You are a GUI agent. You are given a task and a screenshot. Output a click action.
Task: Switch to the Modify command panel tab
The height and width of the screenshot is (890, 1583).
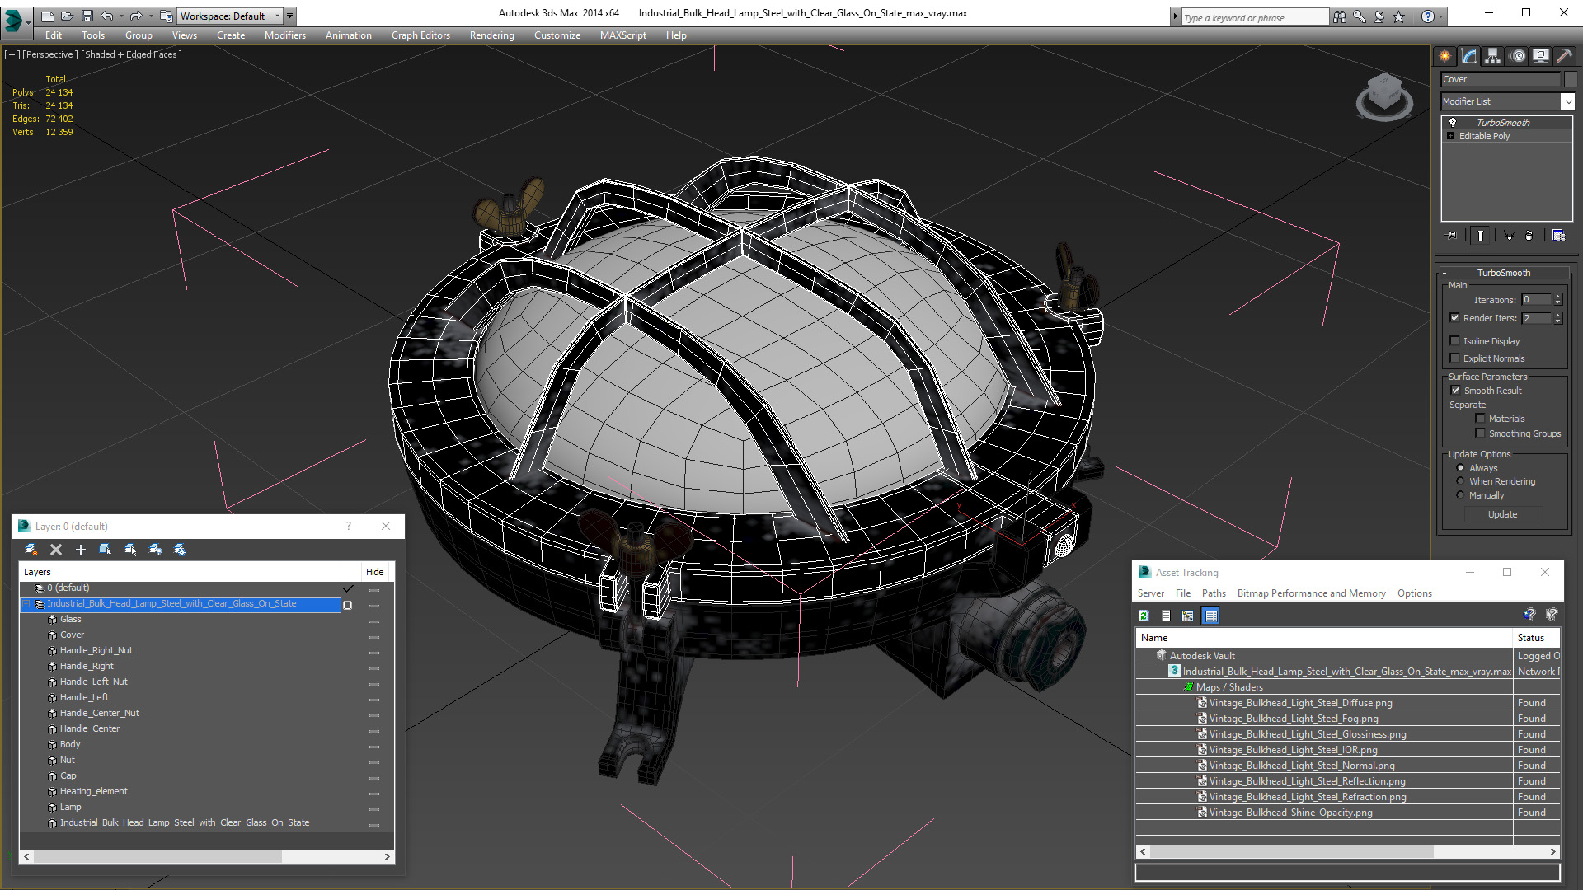(1469, 56)
